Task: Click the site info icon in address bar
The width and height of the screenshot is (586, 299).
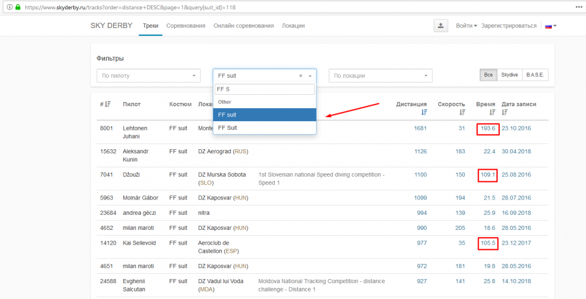Action: point(10,7)
